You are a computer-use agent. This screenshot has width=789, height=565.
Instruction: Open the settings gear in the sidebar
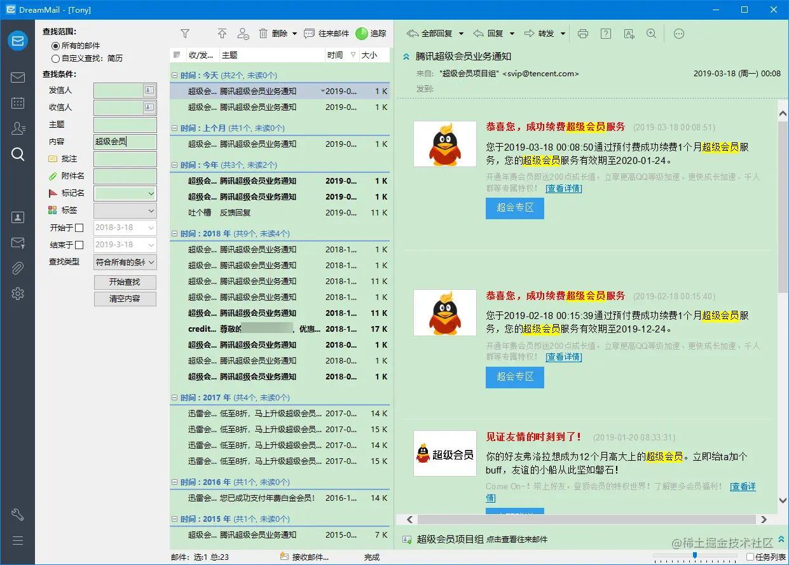(18, 294)
